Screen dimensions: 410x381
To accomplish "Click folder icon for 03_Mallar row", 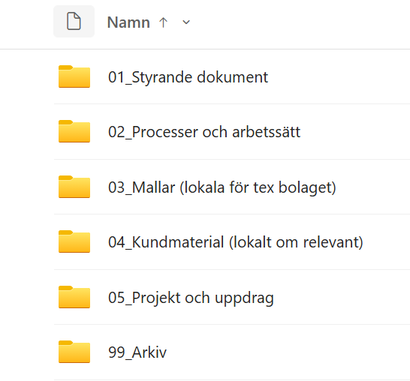I will pyautogui.click(x=74, y=187).
